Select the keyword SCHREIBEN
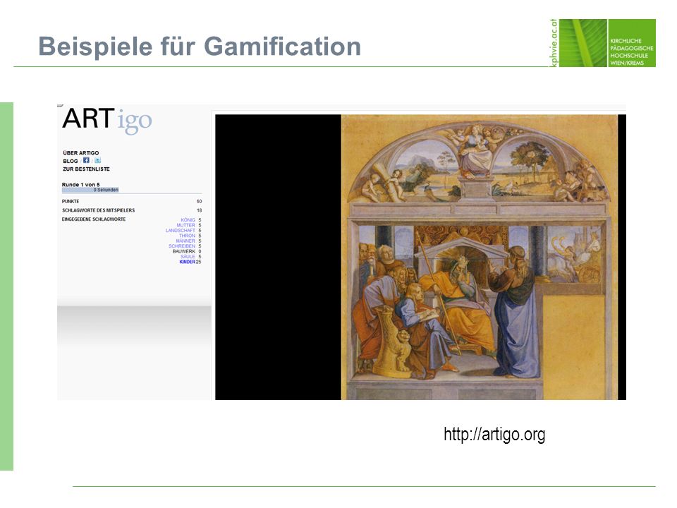Viewport: 677px width, 508px height. 182,246
